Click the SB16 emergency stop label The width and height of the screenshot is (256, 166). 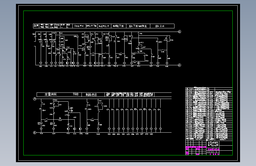pos(34,34)
